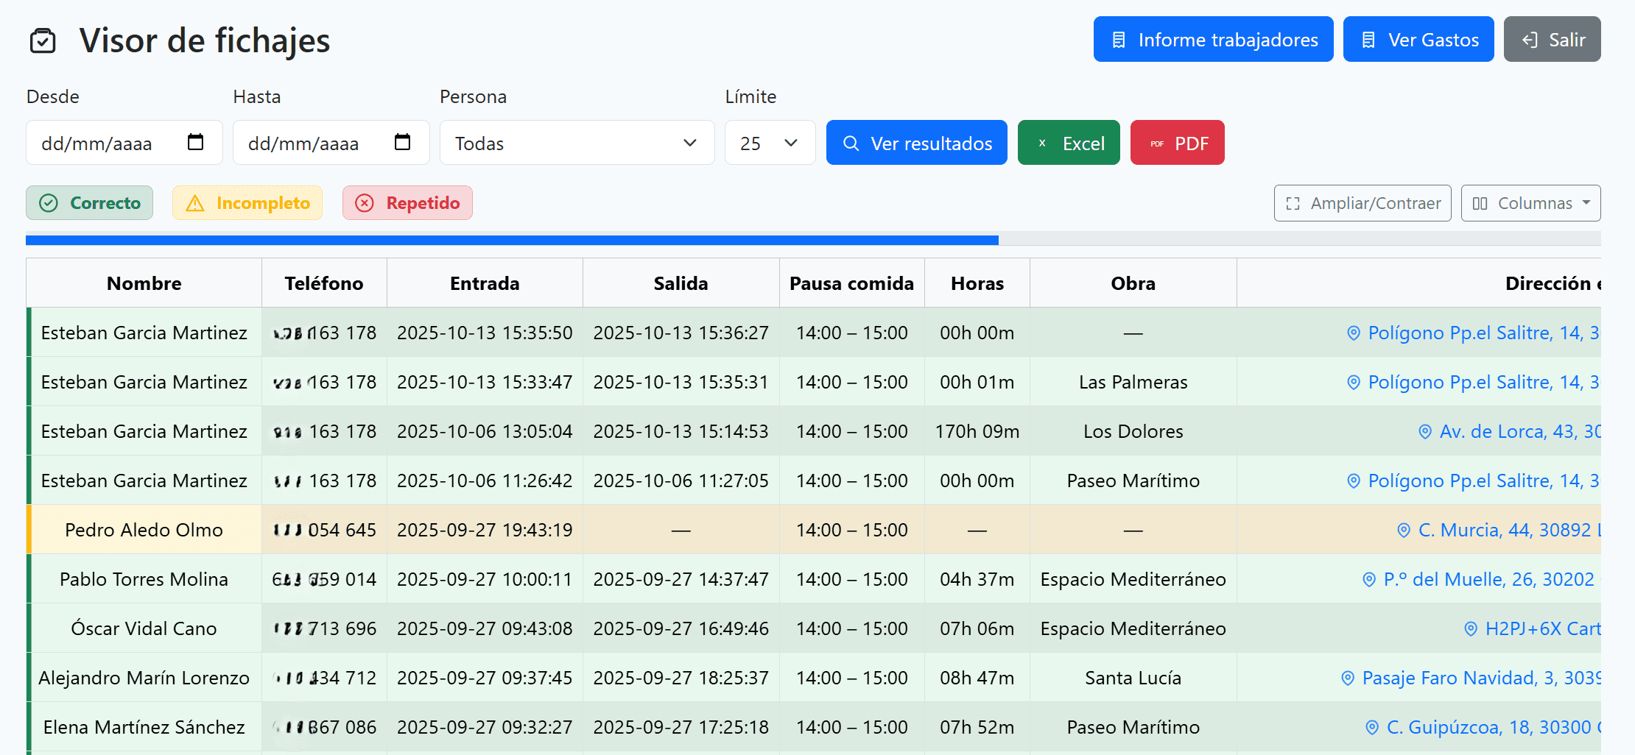Viewport: 1635px width, 755px height.
Task: Click map pin icon for C. Murcia address
Action: [1404, 531]
